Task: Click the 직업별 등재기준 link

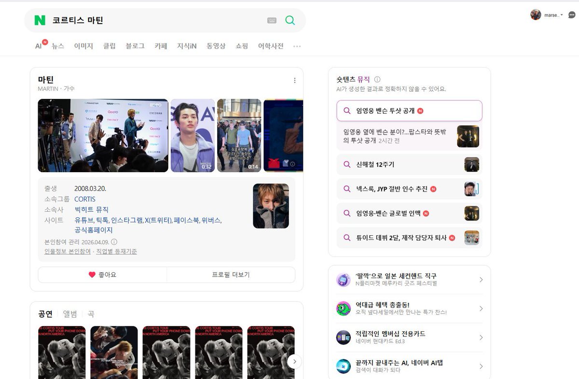Action: tap(116, 252)
